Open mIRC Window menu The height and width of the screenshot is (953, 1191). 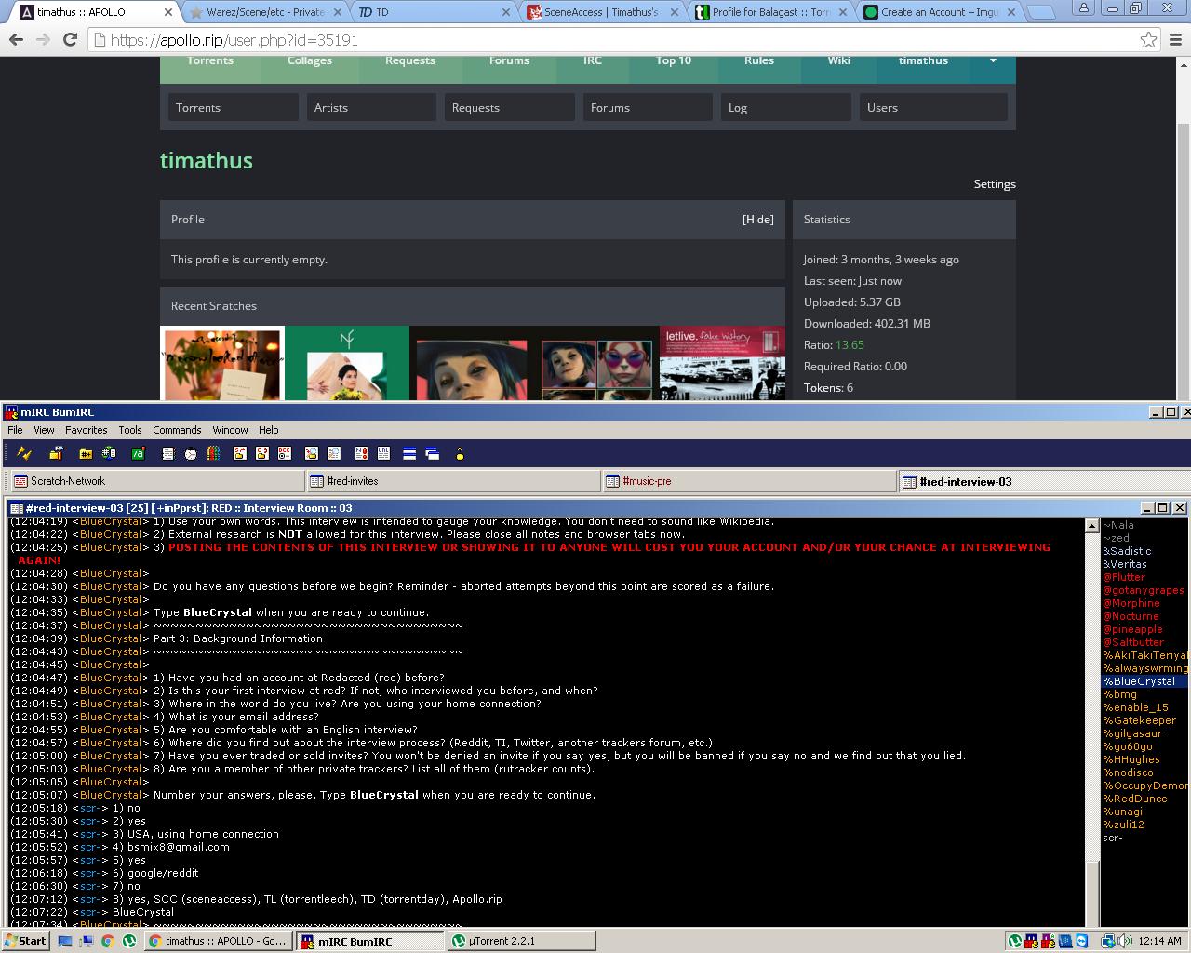pos(230,430)
